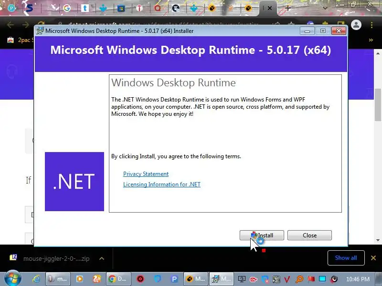
Task: Switch to the red T Chrome tab
Action: (x=139, y=9)
